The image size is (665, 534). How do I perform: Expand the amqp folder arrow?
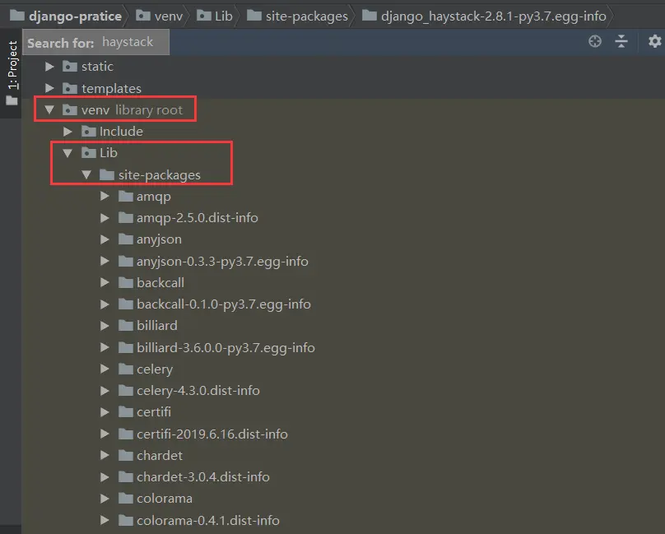(x=105, y=197)
